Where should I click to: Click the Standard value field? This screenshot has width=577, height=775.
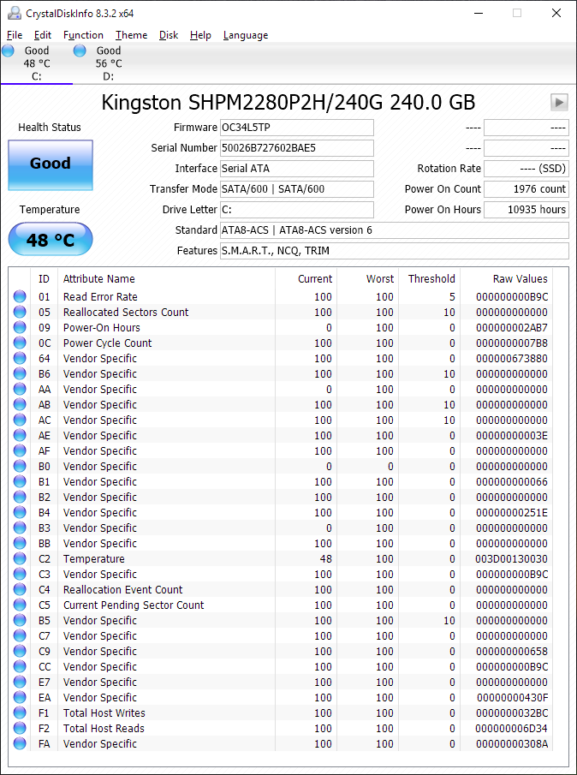394,230
